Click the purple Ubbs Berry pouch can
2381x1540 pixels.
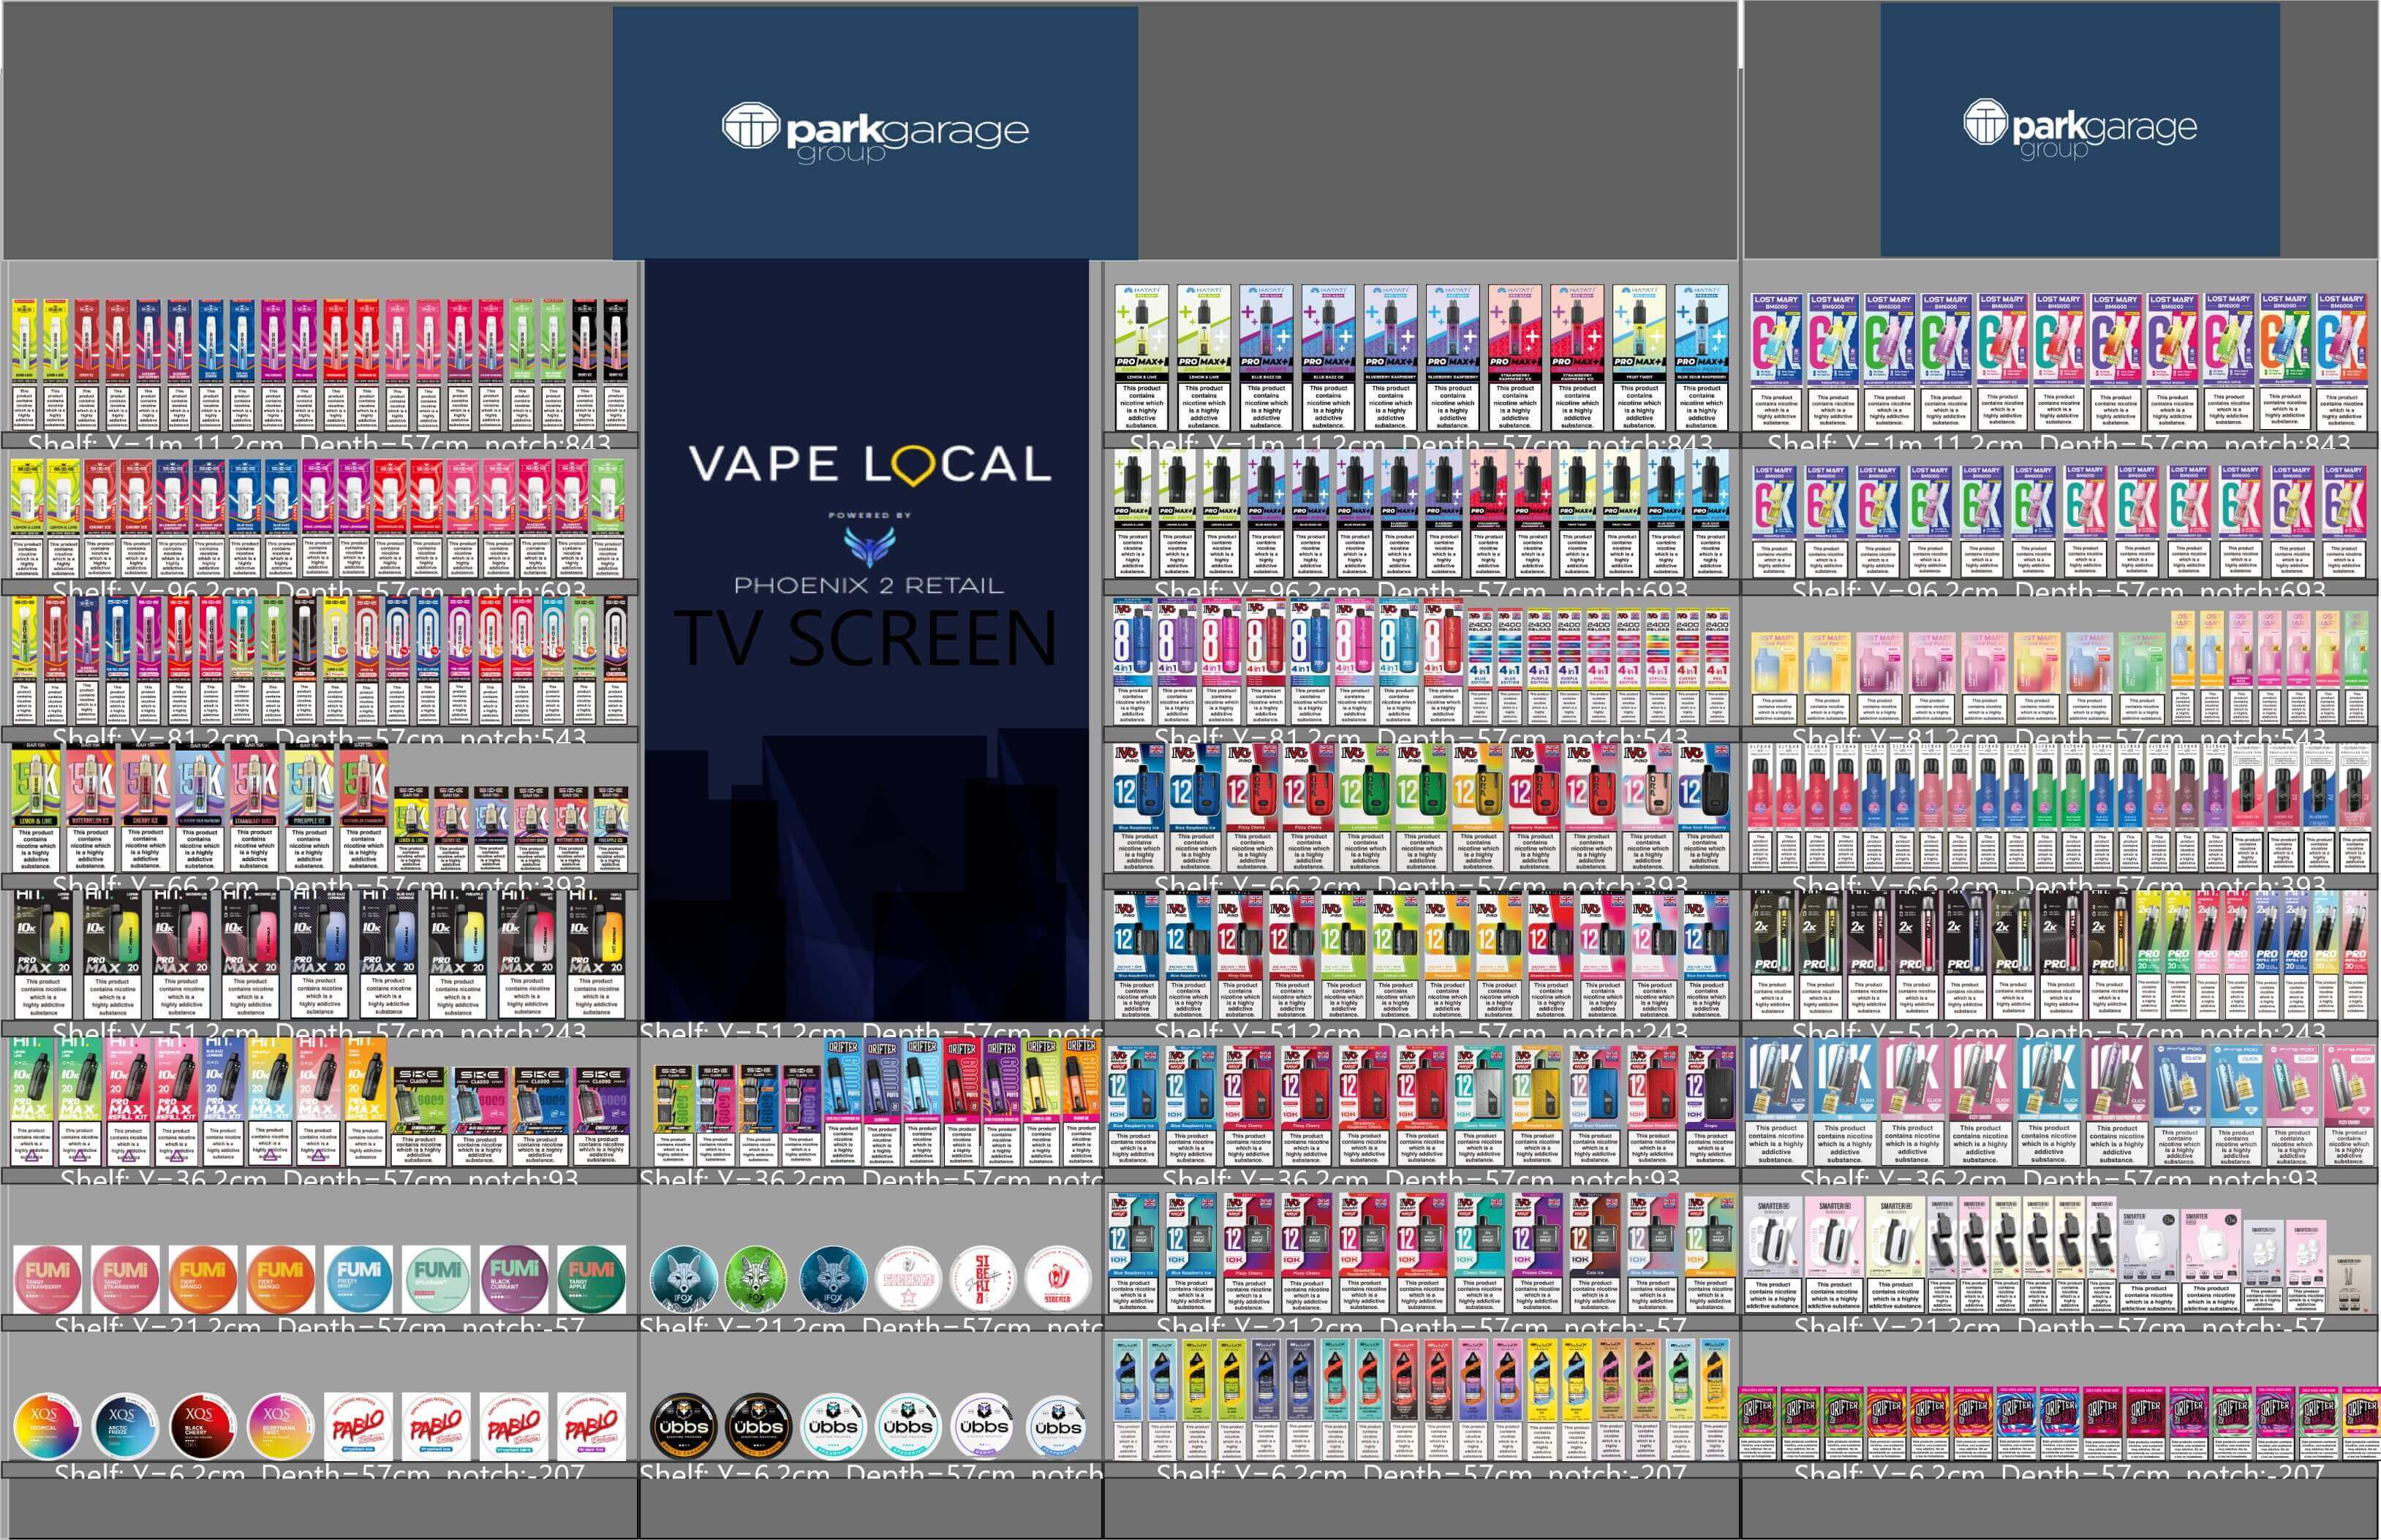(x=984, y=1426)
